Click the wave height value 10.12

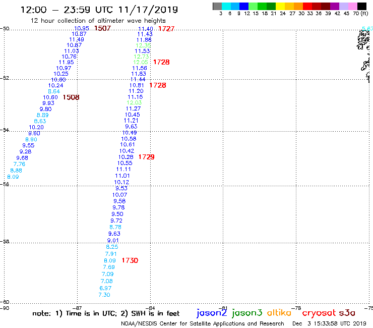tap(121, 182)
